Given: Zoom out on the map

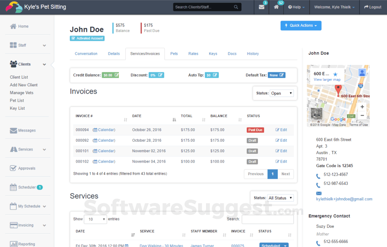Looking at the screenshot, I should click(362, 115).
